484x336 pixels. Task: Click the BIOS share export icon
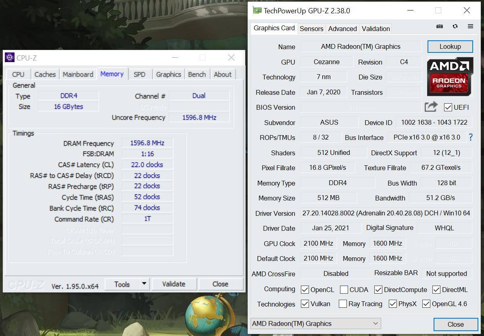pos(431,107)
